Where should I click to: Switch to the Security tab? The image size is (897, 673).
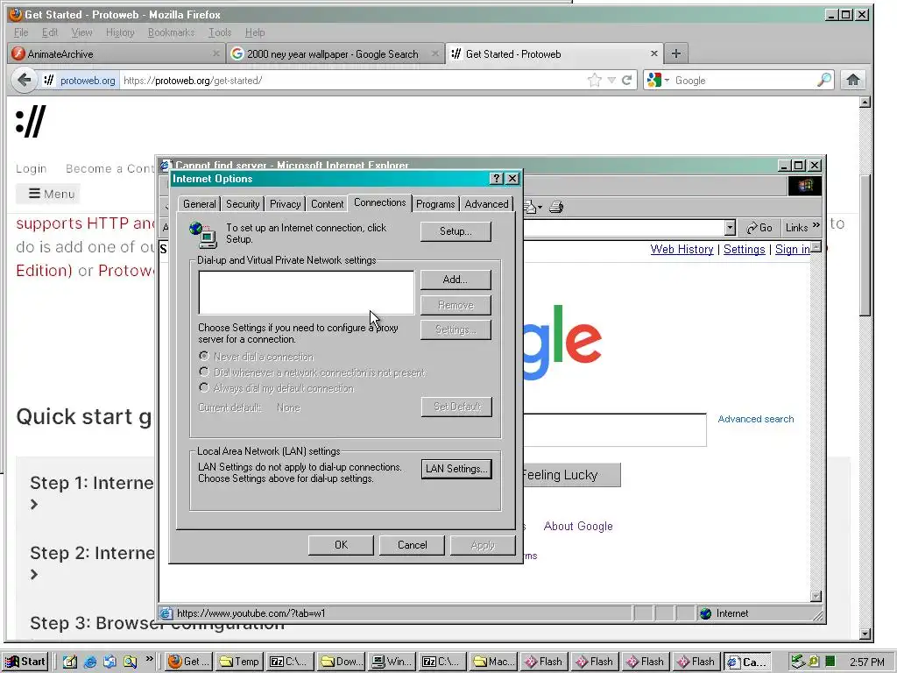[243, 204]
